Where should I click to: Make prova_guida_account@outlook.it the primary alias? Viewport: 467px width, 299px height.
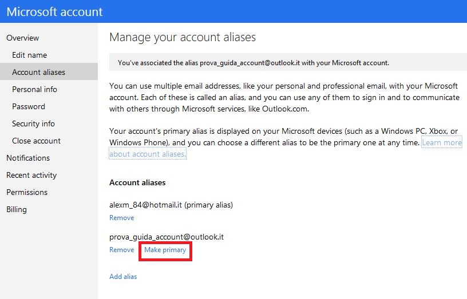165,250
